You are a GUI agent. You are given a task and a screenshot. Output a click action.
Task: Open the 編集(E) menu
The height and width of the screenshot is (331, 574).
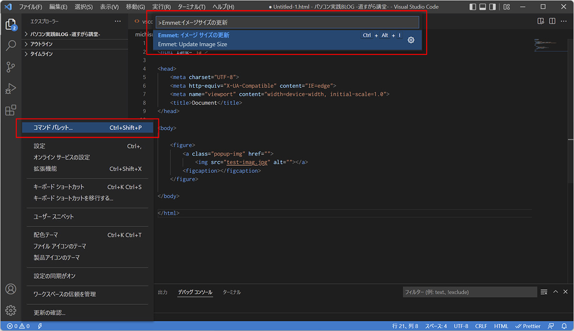coord(58,7)
